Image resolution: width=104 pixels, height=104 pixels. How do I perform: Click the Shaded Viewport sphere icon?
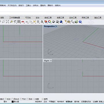(53, 22)
